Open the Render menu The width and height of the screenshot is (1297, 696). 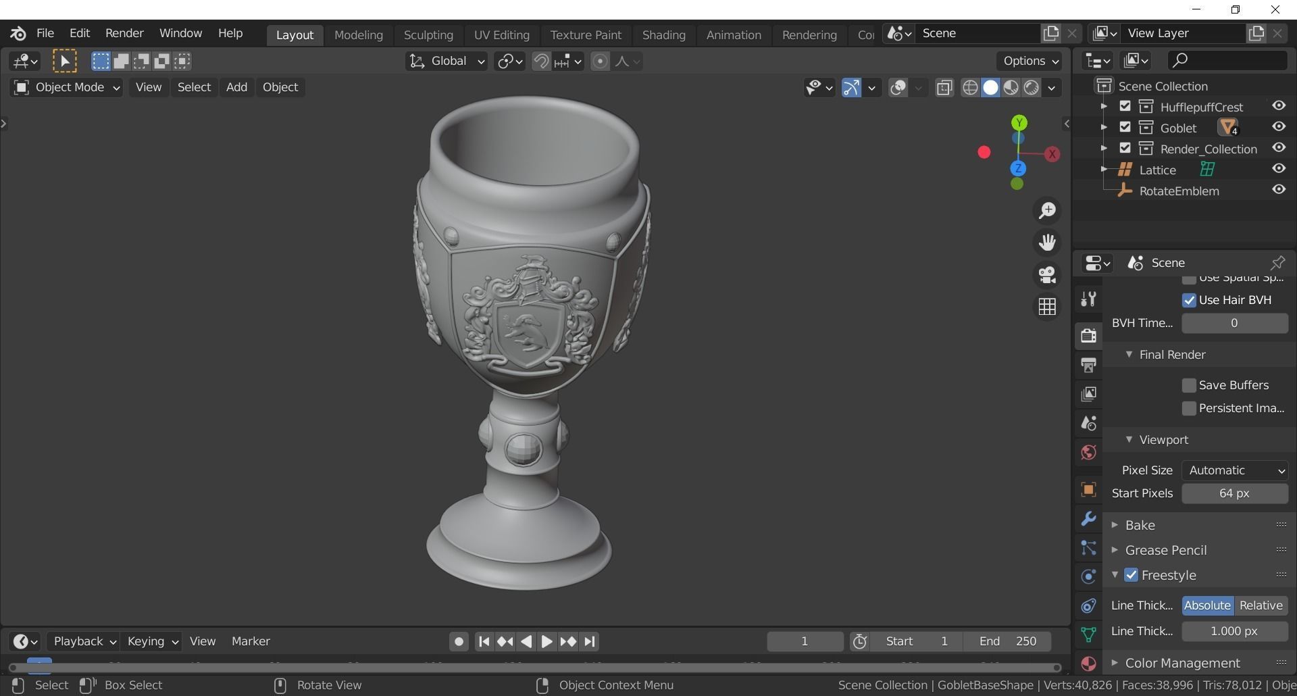[124, 33]
